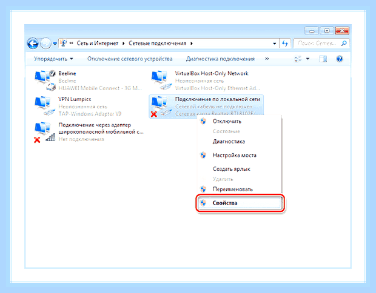Expand arrow after Сетевые подключения breadcrumb
The width and height of the screenshot is (376, 293).
pos(192,44)
